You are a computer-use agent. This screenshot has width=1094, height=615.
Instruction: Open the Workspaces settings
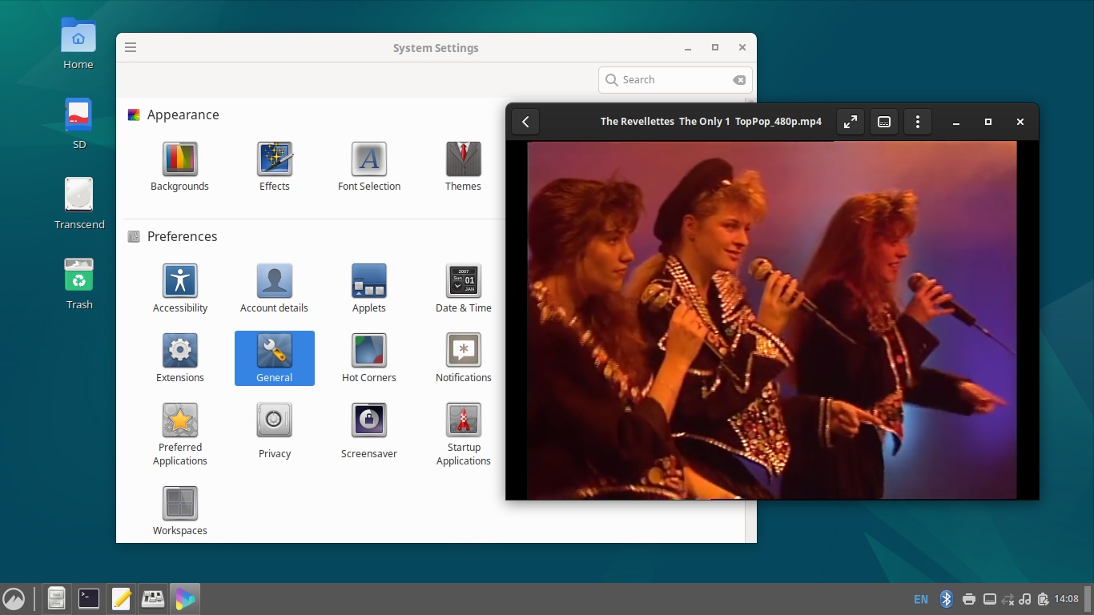[x=180, y=510]
